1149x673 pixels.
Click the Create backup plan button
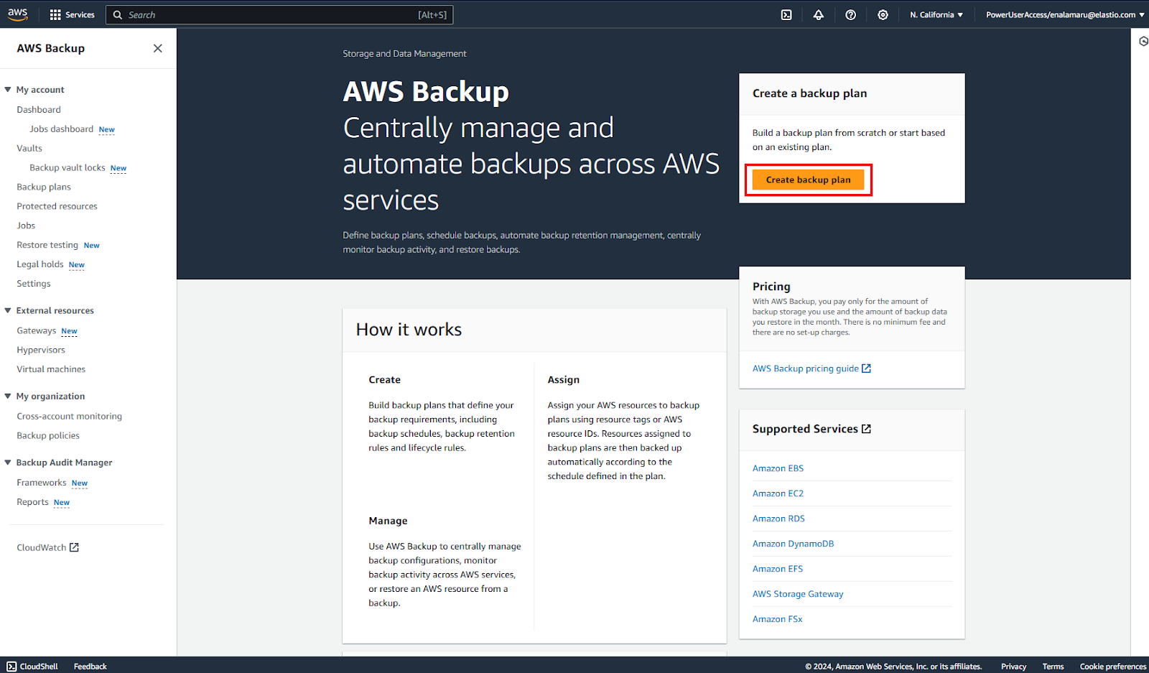coord(808,180)
